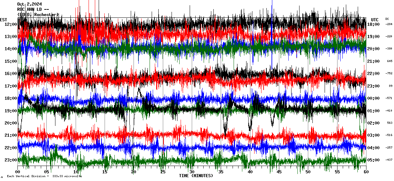394x181 pixels.
Task: Click the 21:00 UTC row label
Action: [373, 61]
